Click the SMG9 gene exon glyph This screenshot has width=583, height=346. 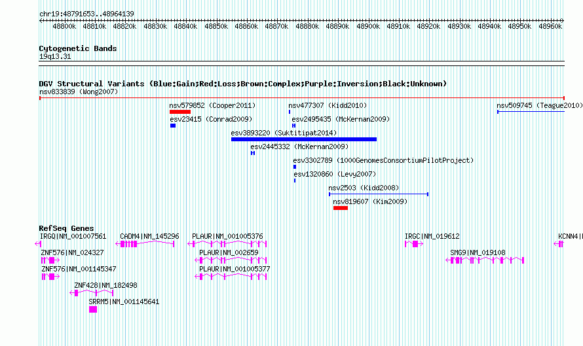(485, 260)
